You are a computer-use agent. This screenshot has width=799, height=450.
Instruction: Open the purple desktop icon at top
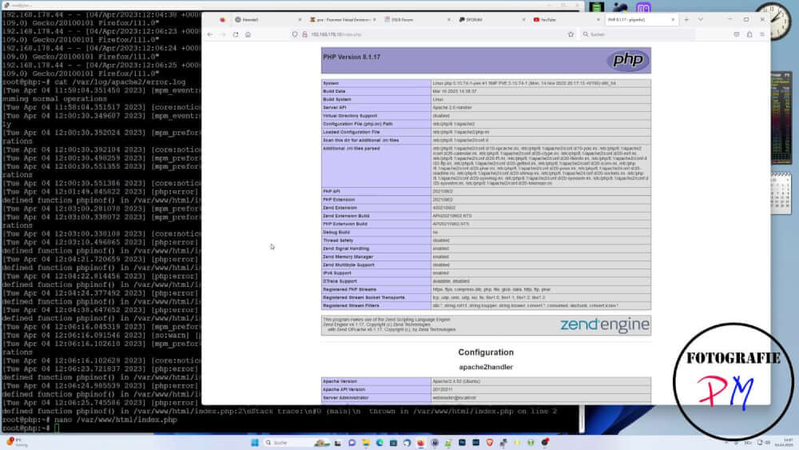coord(643,7)
